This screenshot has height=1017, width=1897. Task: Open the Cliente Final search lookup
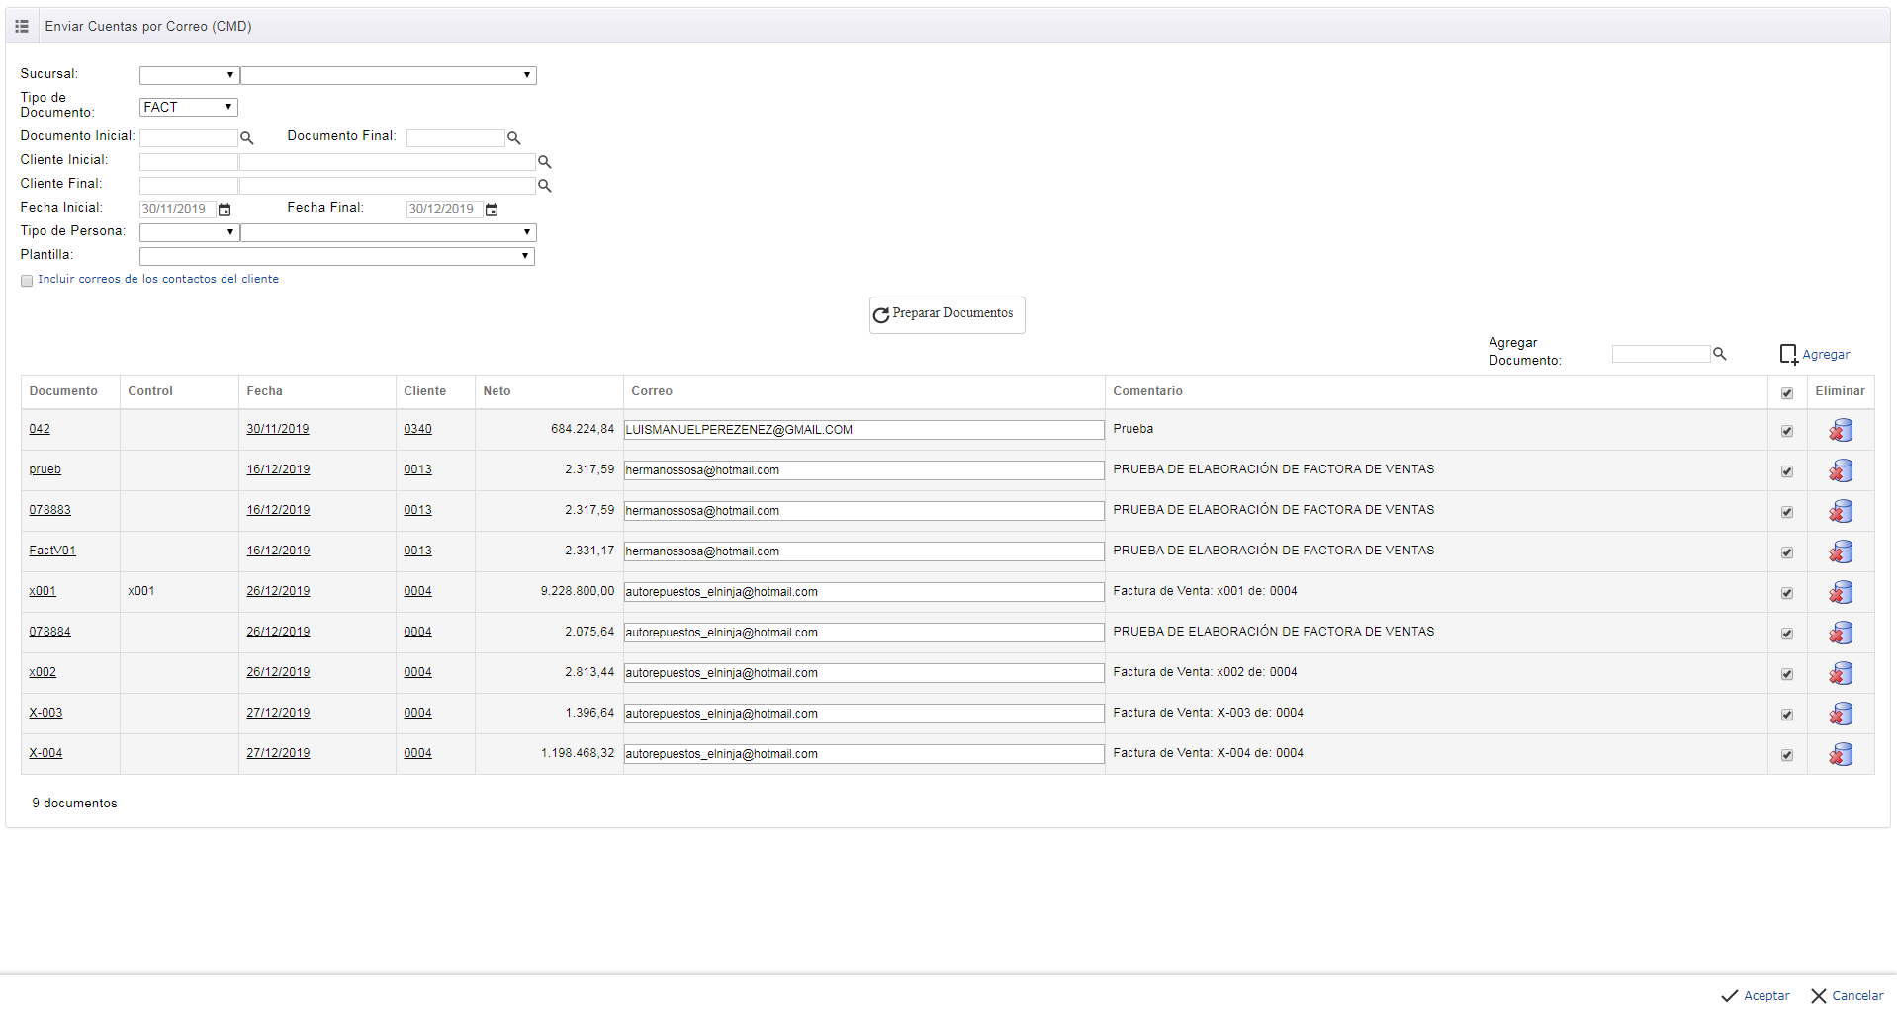544,186
